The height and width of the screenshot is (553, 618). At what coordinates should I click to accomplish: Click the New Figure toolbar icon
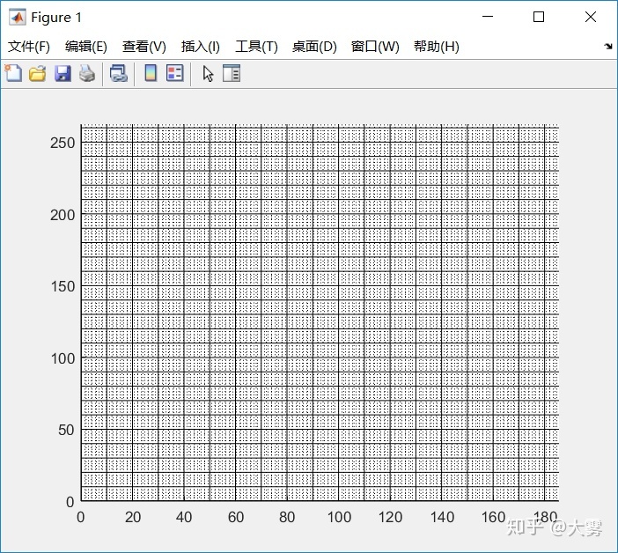(13, 73)
